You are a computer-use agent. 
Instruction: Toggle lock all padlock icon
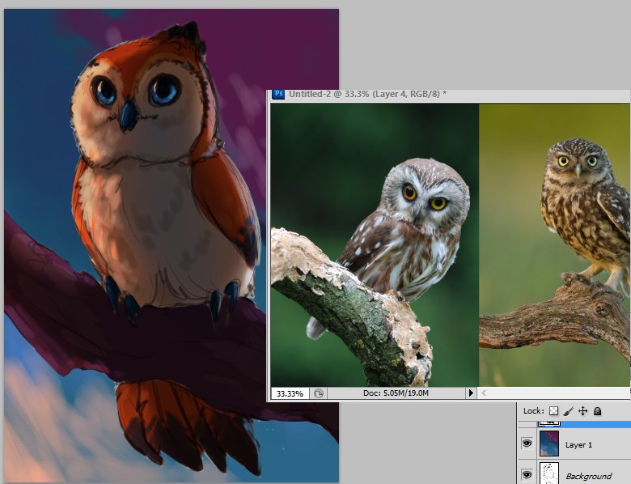pyautogui.click(x=597, y=411)
